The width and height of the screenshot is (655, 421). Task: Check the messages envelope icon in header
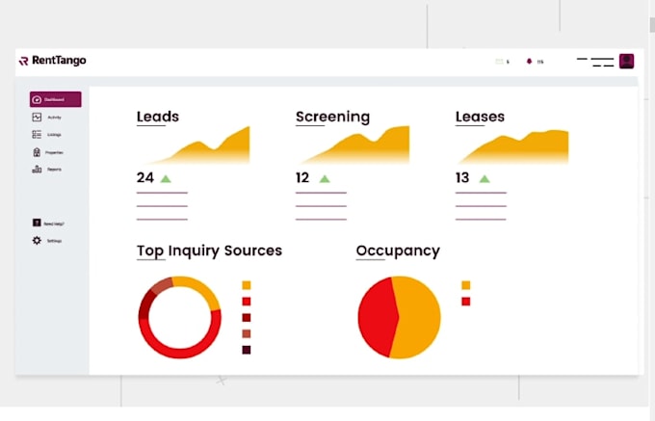(499, 62)
